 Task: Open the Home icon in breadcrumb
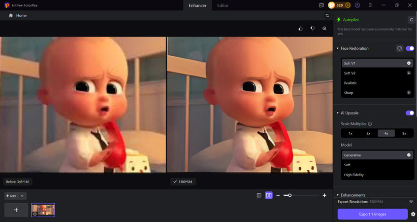11,15
